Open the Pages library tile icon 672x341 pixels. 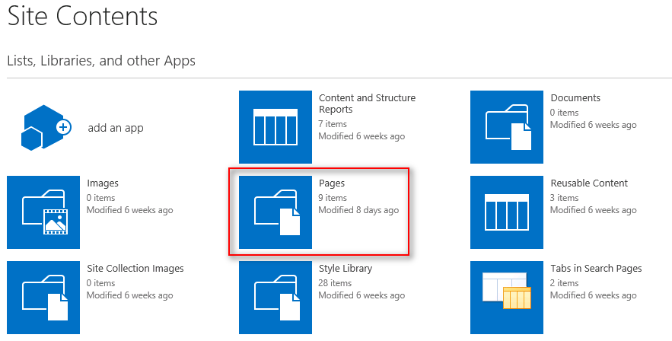point(275,212)
